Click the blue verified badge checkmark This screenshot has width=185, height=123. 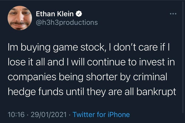79,14
